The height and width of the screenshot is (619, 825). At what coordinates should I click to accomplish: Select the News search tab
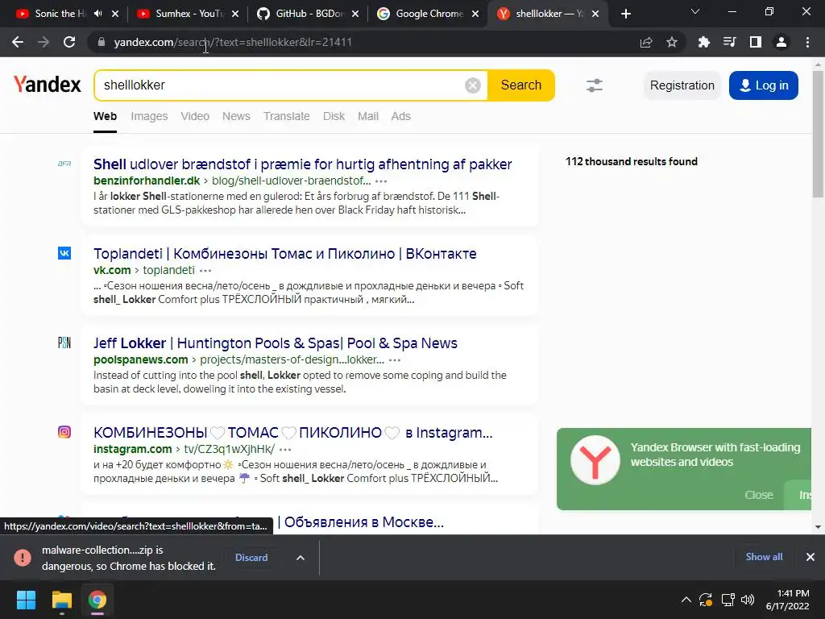tap(236, 116)
